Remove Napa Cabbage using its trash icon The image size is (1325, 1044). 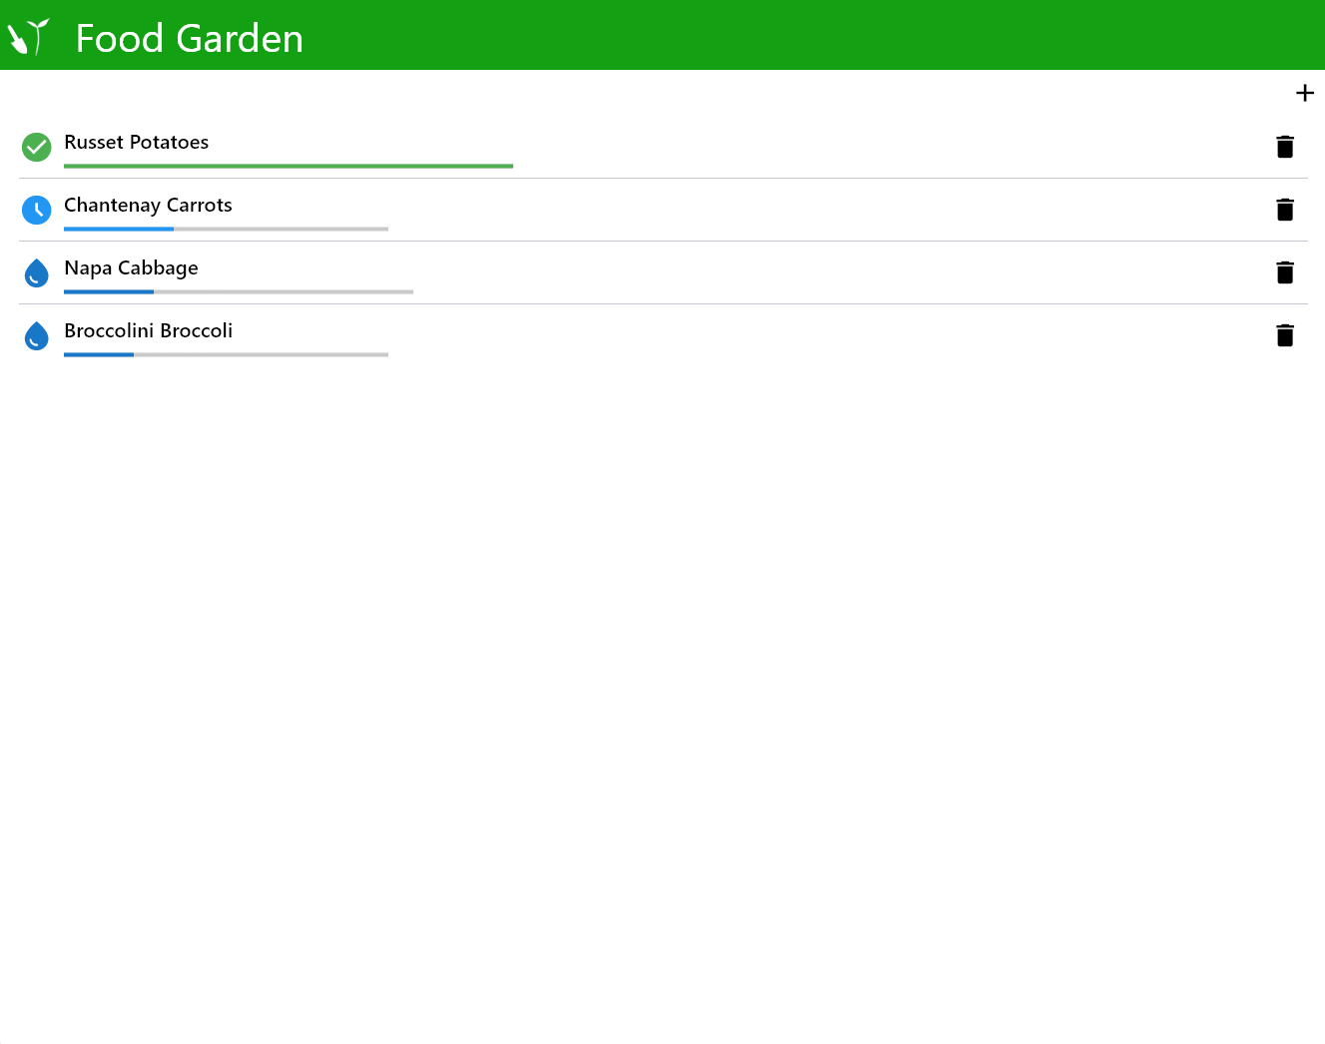point(1285,272)
